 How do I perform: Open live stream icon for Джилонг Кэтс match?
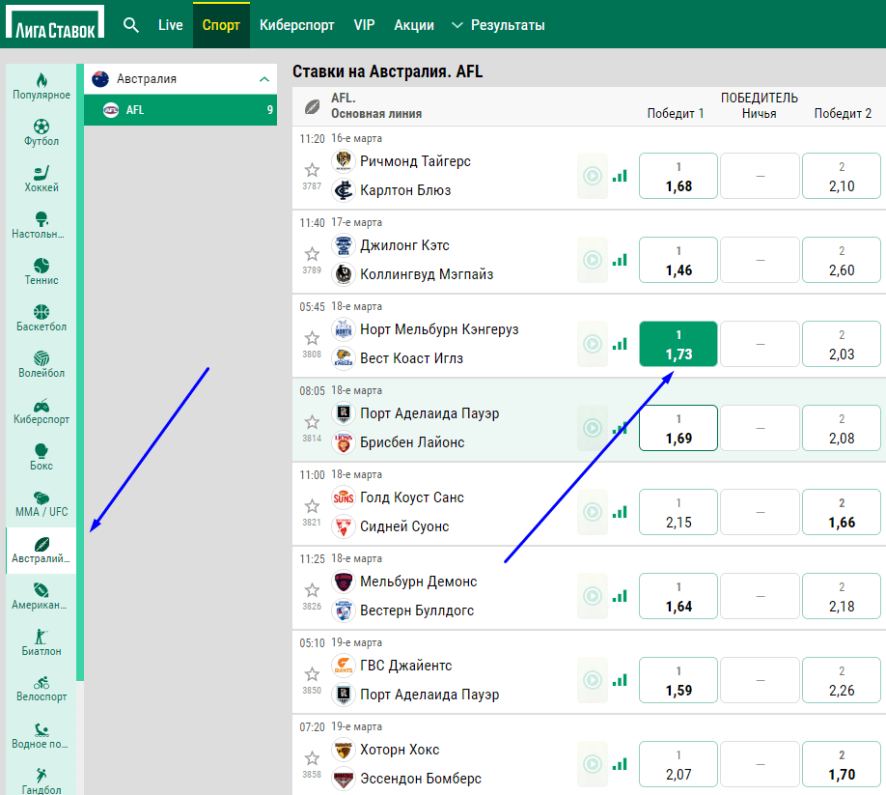click(x=593, y=260)
